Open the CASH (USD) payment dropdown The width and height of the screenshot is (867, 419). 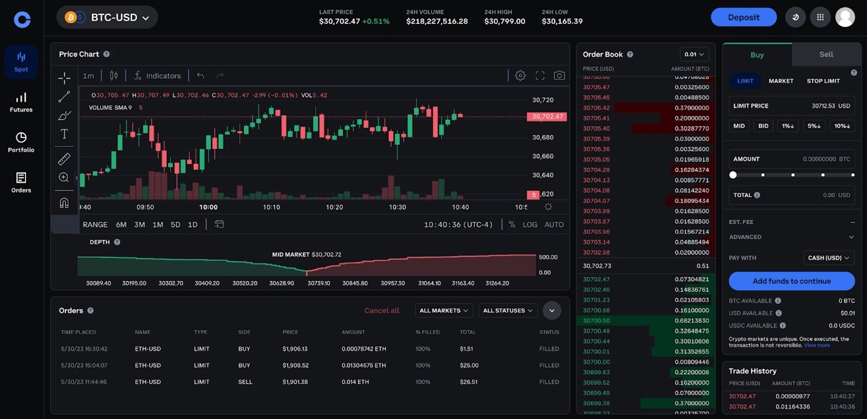828,258
